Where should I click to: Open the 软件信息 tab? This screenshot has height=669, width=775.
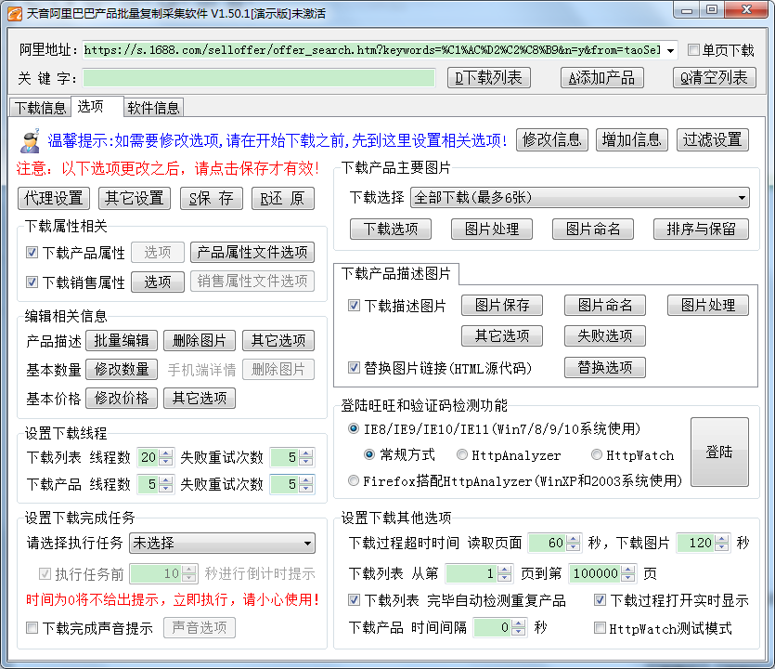pos(154,108)
